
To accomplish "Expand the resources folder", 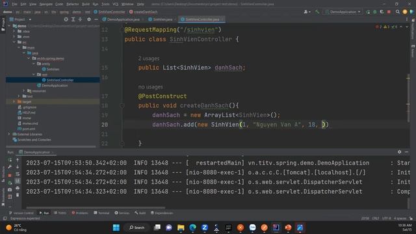I will [24, 91].
